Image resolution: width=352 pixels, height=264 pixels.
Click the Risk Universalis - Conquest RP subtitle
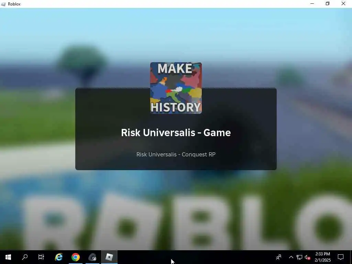point(176,154)
